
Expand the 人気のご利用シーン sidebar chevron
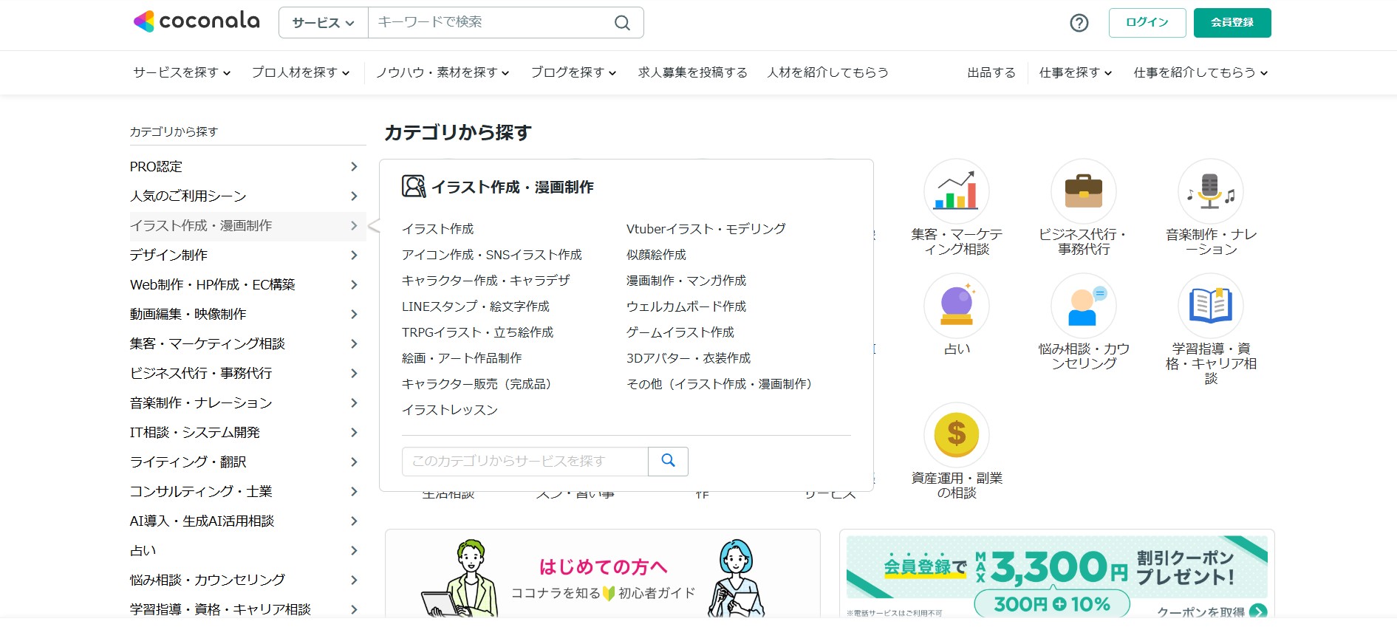click(354, 196)
